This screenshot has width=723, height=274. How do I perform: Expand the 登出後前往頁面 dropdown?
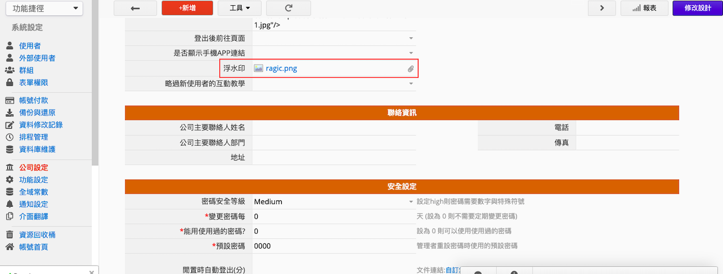(411, 38)
